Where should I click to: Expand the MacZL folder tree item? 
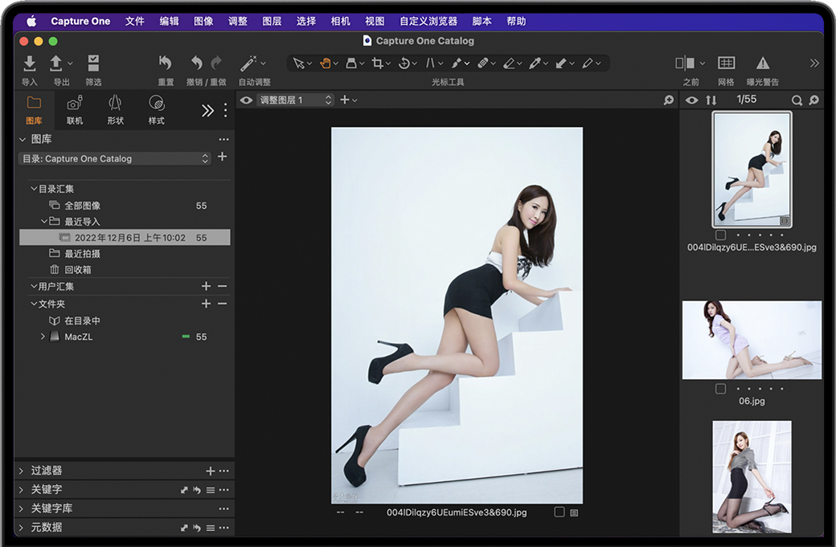(x=43, y=337)
